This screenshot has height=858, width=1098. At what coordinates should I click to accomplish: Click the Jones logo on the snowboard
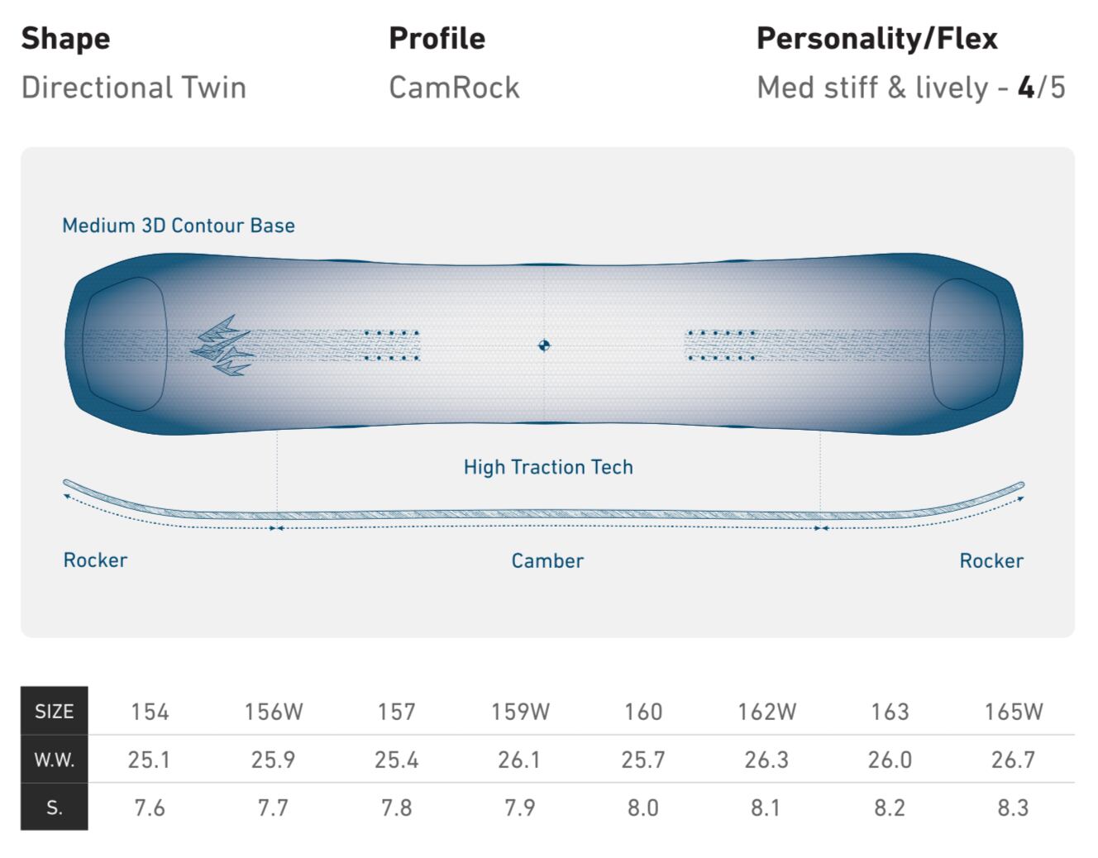pos(222,347)
